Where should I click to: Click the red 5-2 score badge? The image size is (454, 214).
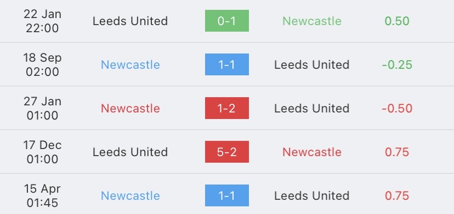[x=226, y=152]
